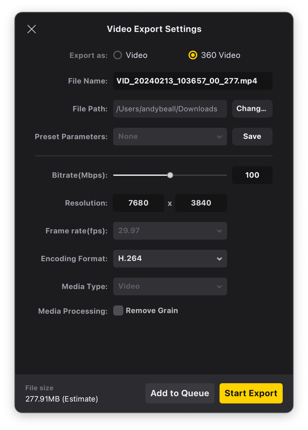Click the File Name text field

pyautogui.click(x=193, y=81)
